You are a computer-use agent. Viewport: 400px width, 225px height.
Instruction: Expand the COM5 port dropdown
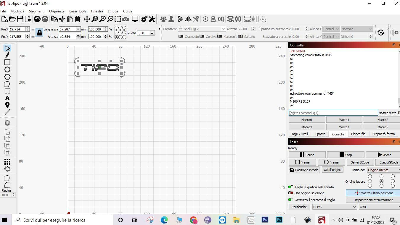(x=334, y=207)
